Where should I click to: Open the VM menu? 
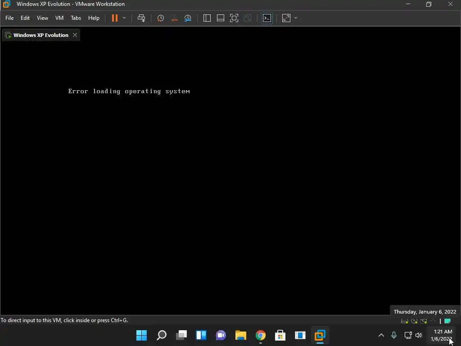pos(59,18)
